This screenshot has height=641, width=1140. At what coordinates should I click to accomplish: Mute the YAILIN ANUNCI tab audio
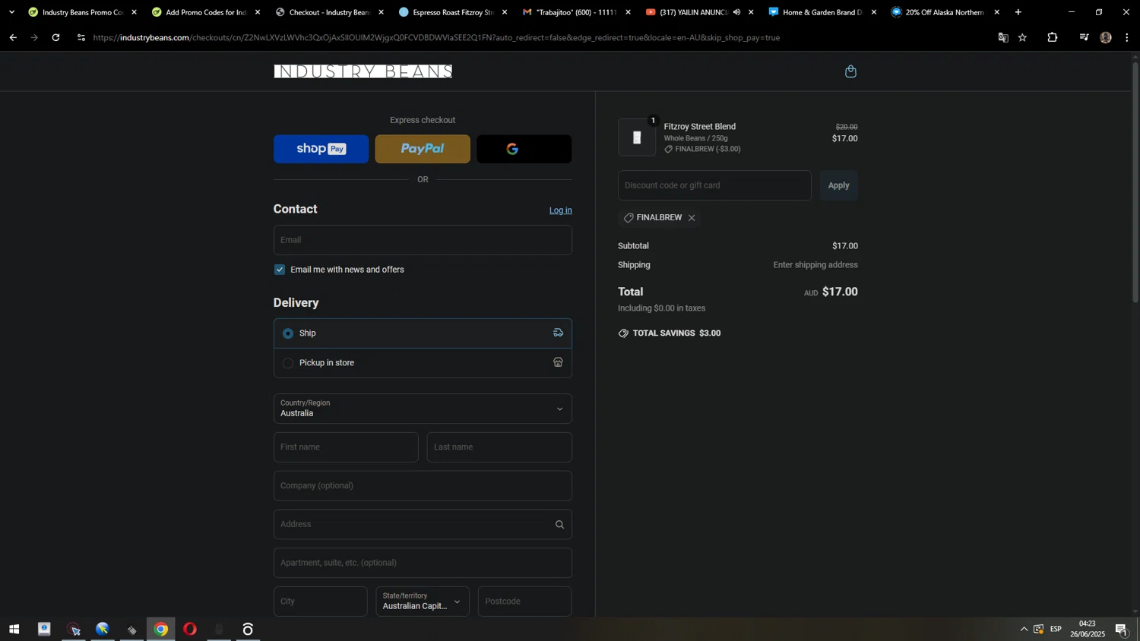[736, 12]
